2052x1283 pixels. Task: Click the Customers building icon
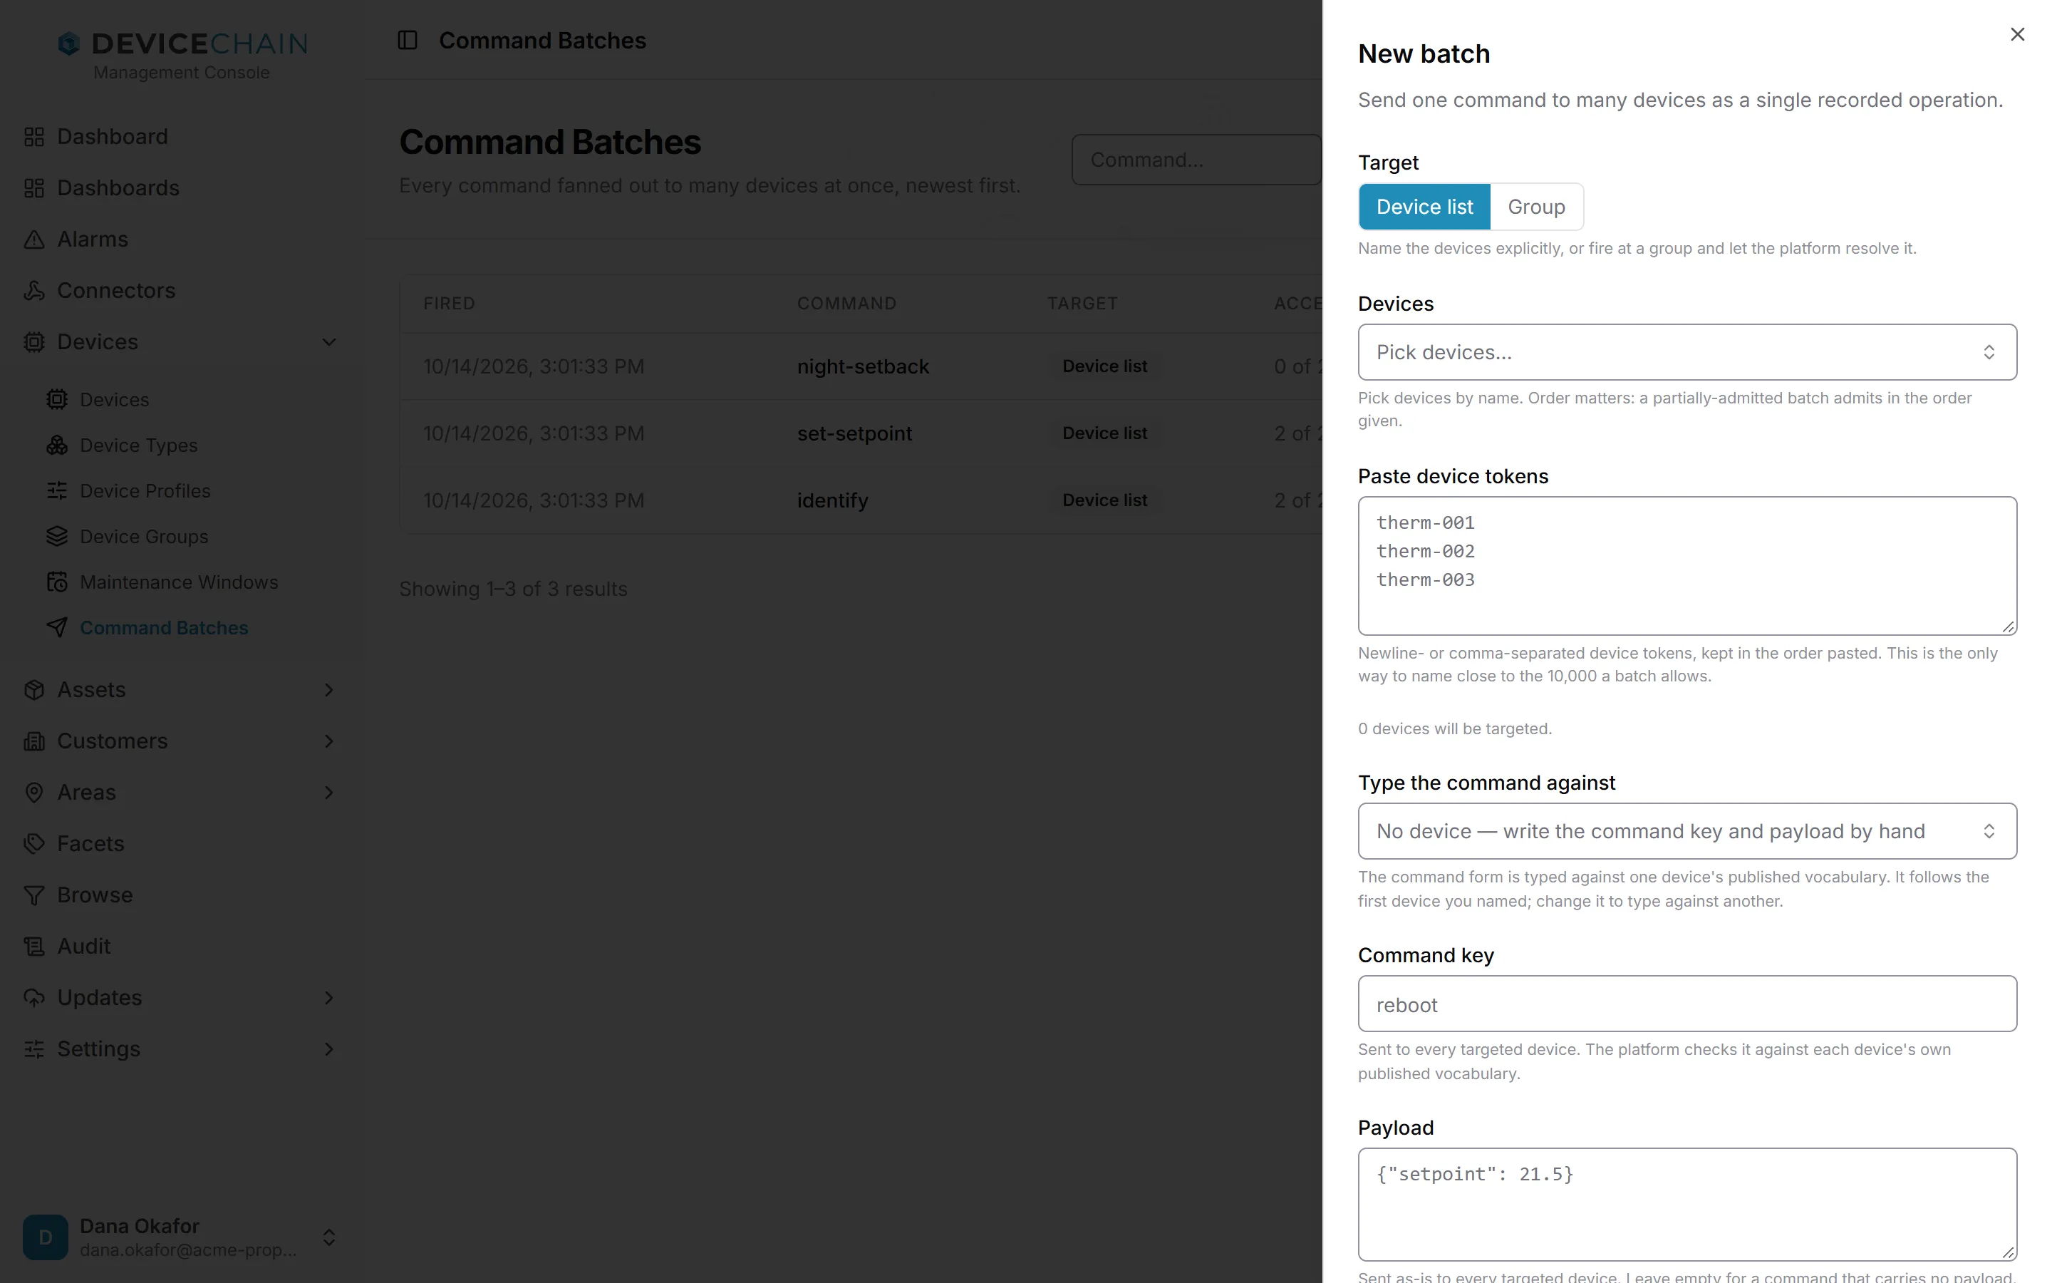(x=34, y=741)
